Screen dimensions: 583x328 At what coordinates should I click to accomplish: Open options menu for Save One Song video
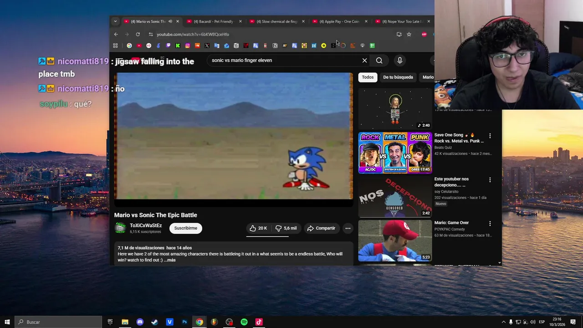click(x=490, y=136)
